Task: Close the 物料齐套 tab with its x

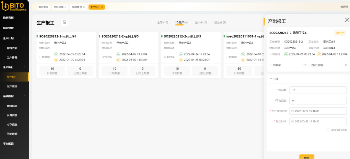Action: pyautogui.click(x=65, y=7)
